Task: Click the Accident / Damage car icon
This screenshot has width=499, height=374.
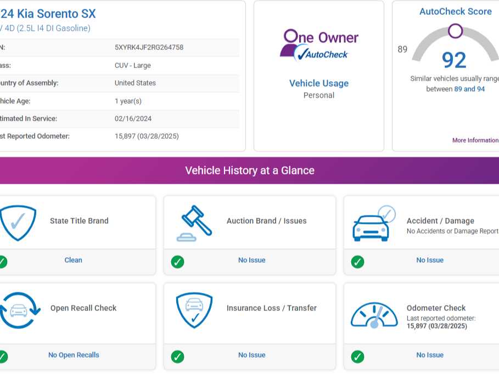Action: click(x=374, y=224)
